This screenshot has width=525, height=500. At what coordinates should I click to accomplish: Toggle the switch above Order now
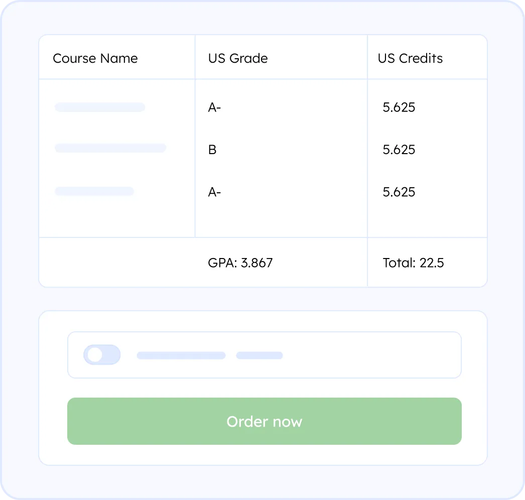pyautogui.click(x=102, y=355)
